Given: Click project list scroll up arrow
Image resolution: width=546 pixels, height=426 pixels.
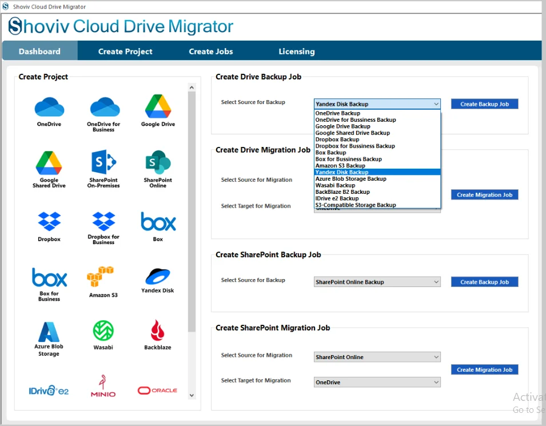Looking at the screenshot, I should pyautogui.click(x=192, y=87).
